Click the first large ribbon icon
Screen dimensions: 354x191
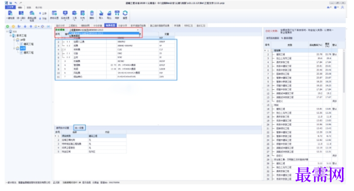[10, 14]
